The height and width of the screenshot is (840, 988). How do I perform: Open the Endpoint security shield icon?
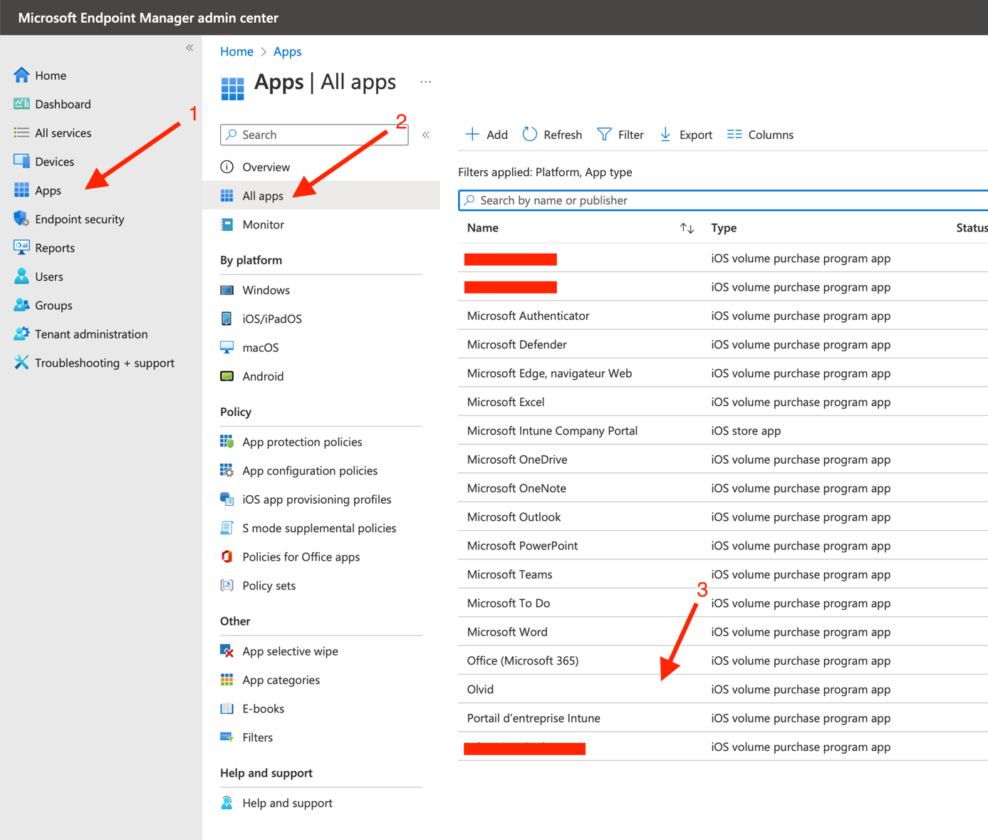point(21,219)
